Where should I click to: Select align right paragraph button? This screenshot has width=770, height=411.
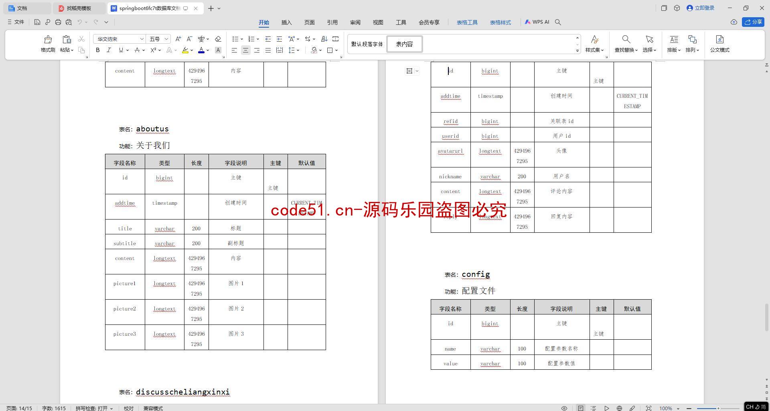pos(257,50)
